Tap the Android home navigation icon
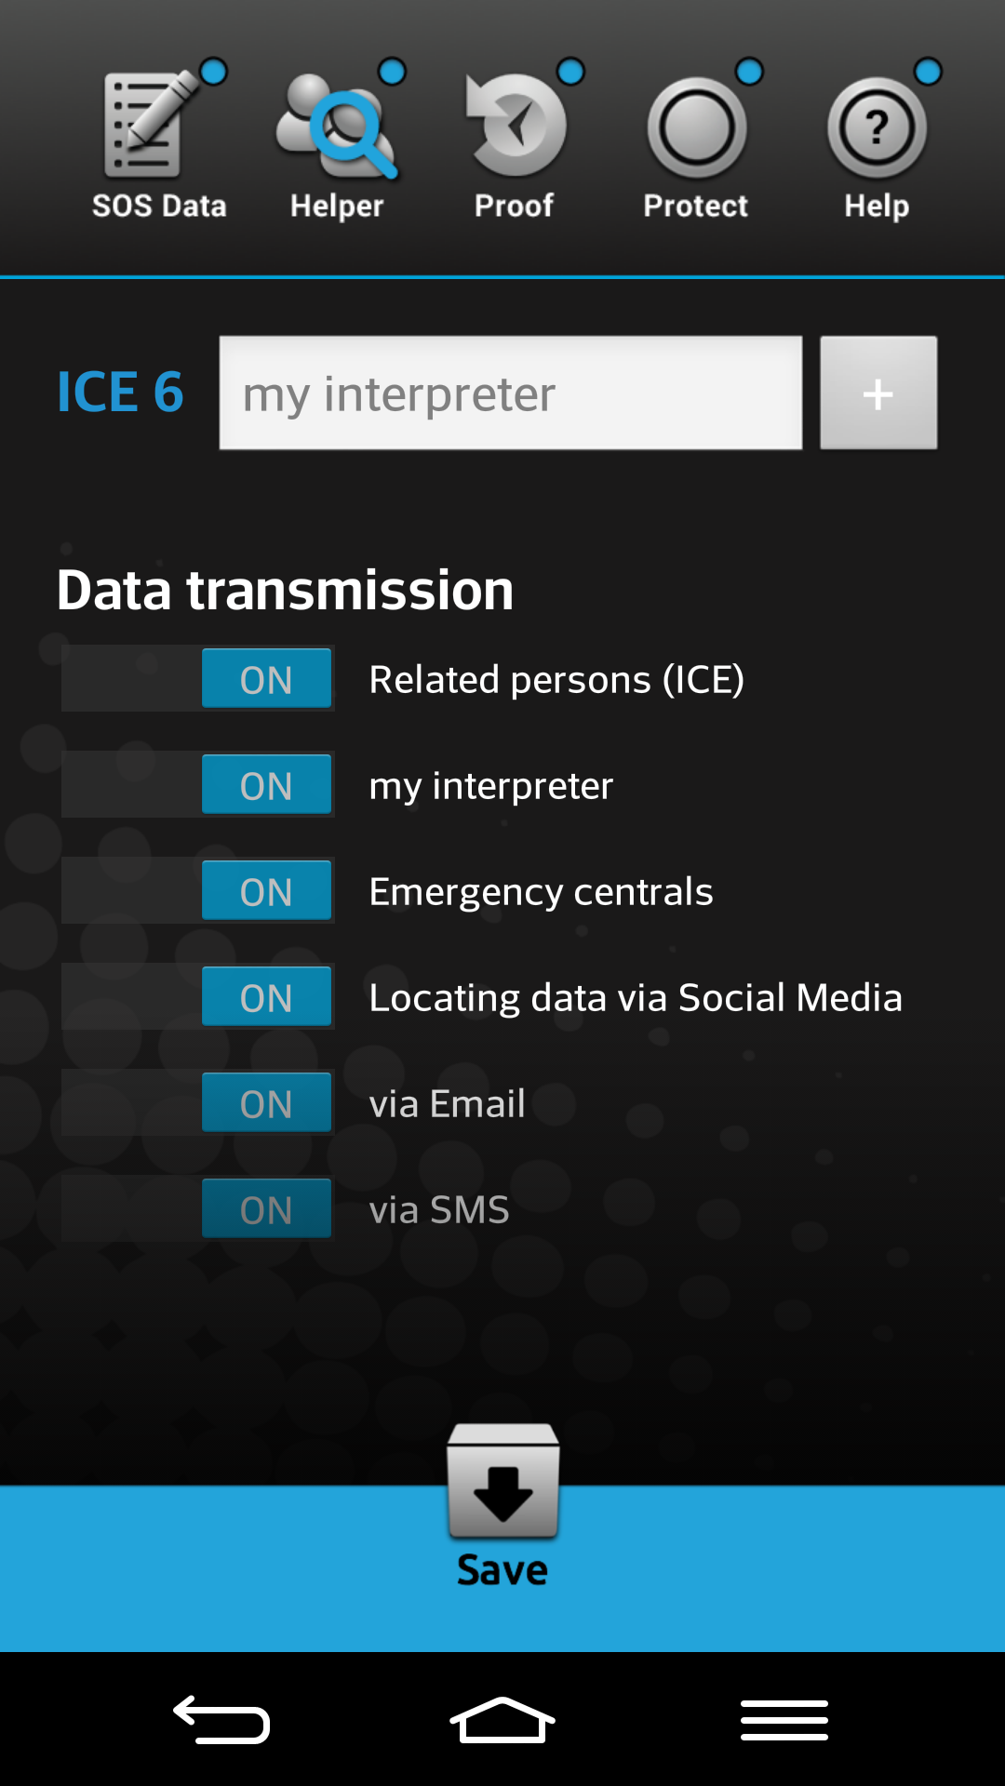This screenshot has height=1786, width=1005. [x=502, y=1720]
